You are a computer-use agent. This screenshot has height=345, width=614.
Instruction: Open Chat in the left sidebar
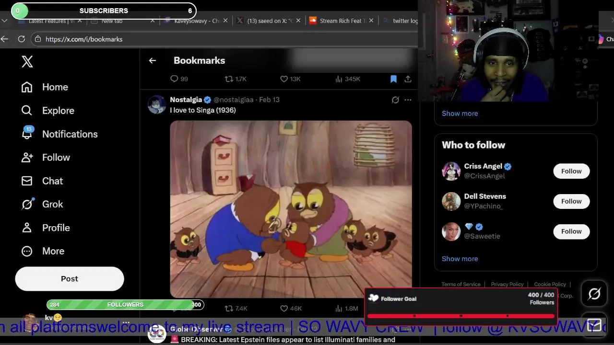coord(42,181)
